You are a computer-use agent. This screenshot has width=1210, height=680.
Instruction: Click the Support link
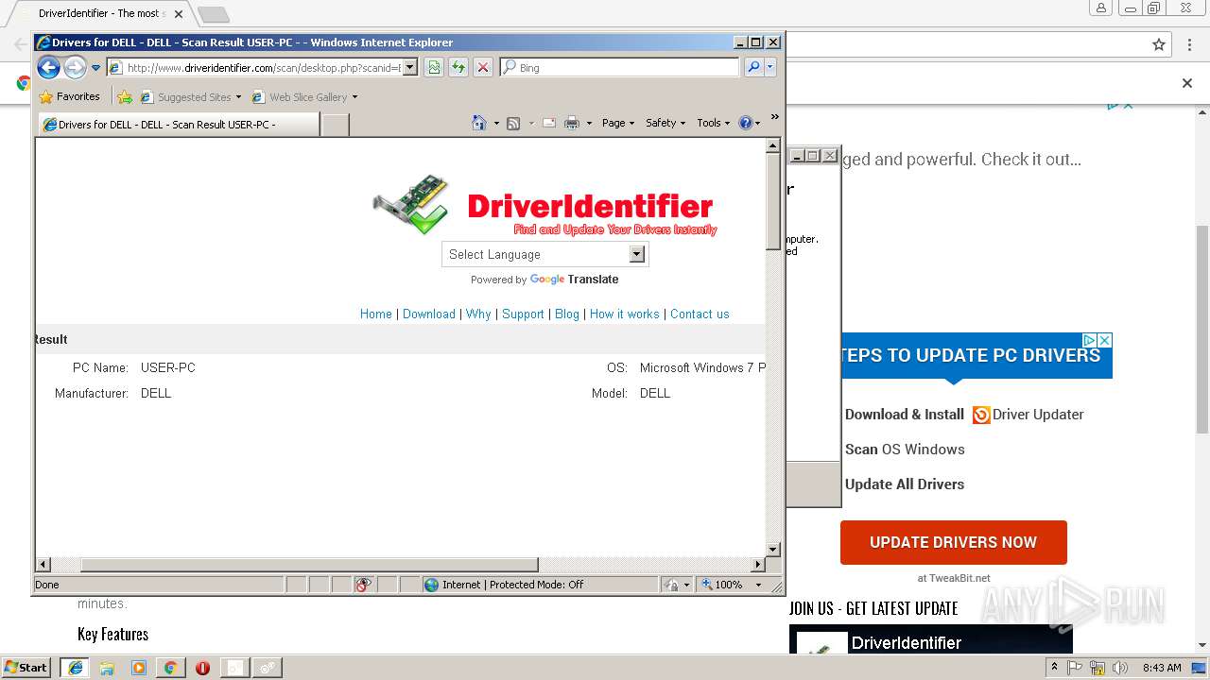pos(523,314)
